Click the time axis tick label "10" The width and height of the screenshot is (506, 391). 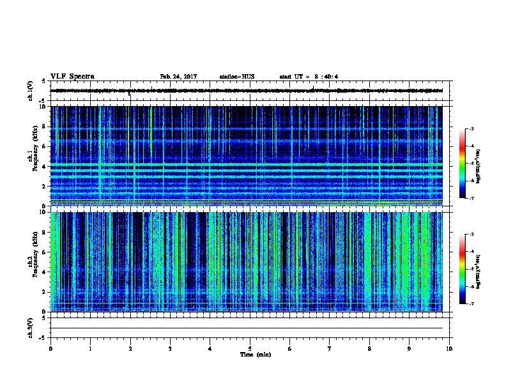coord(449,349)
